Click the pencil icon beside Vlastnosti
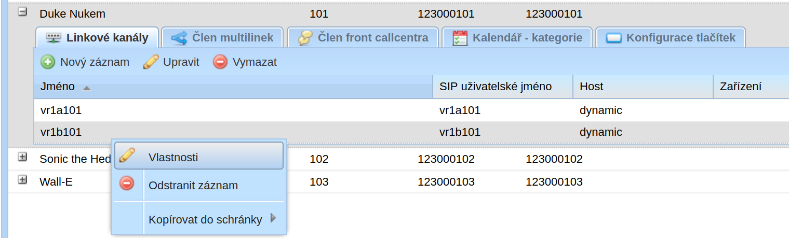Screen dimensions: 789x238 click(x=127, y=155)
